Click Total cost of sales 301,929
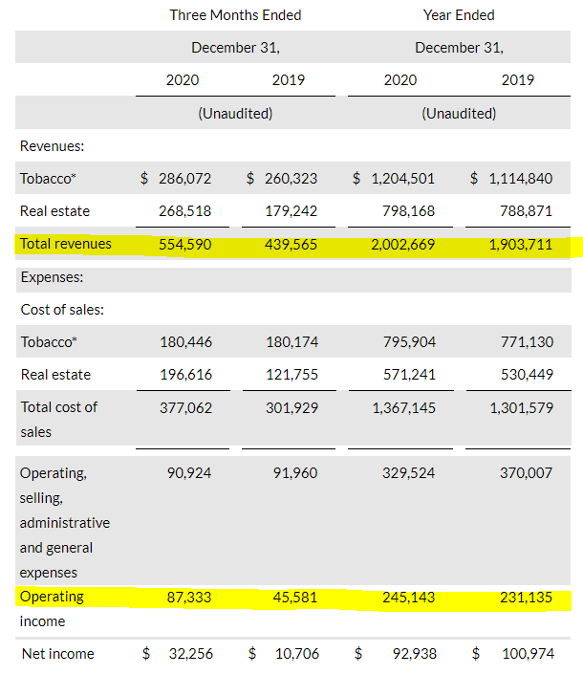This screenshot has height=675, width=583. click(x=291, y=407)
